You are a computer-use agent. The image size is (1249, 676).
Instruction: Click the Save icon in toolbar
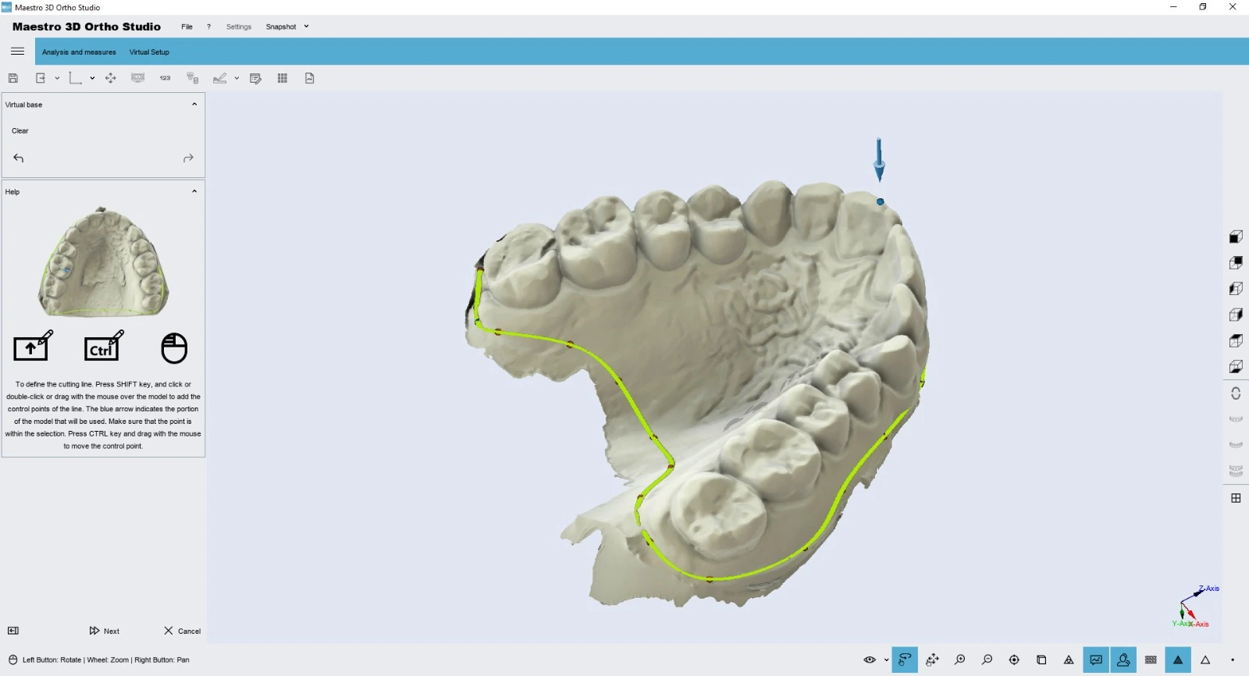click(13, 78)
